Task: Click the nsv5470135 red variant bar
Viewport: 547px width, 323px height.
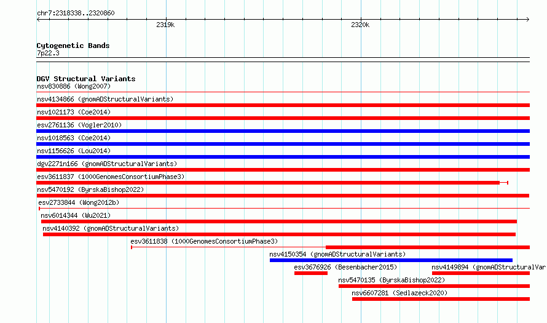Action: (434, 286)
